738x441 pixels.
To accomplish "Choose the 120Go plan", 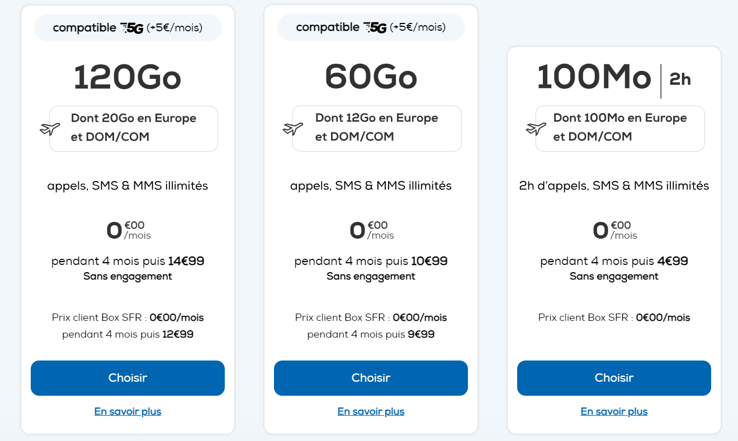I will click(x=127, y=378).
